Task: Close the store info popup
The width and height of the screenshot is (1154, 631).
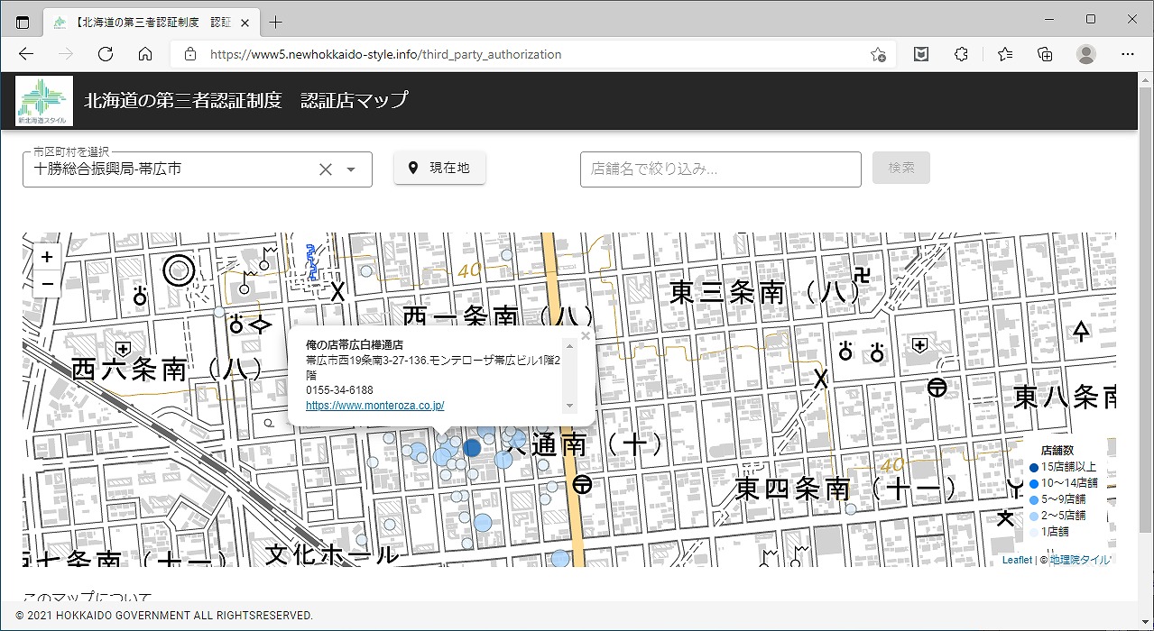Action: click(586, 336)
